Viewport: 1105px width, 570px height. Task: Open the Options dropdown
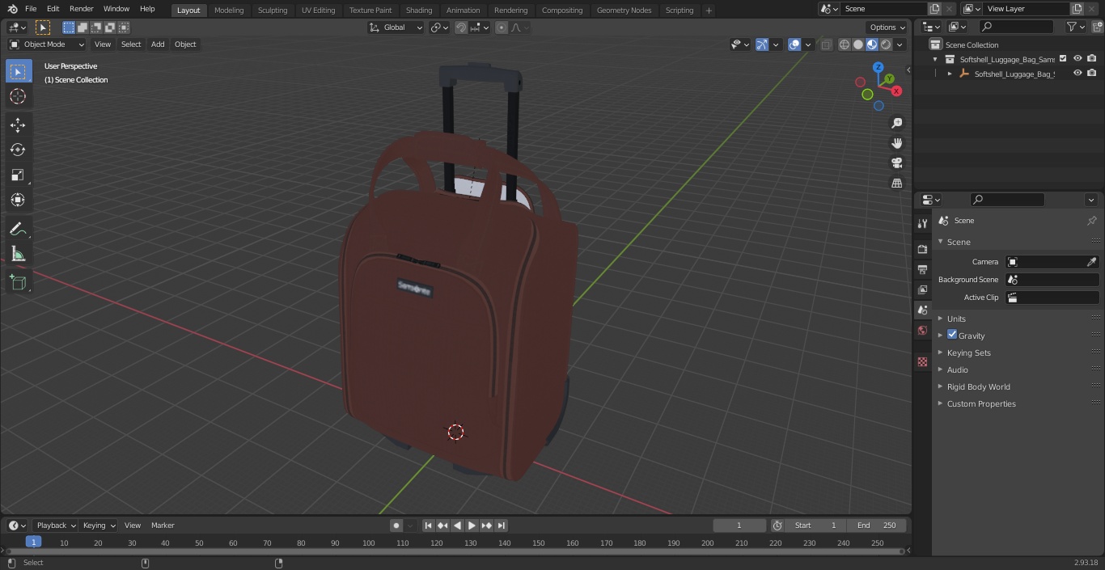pos(887,27)
